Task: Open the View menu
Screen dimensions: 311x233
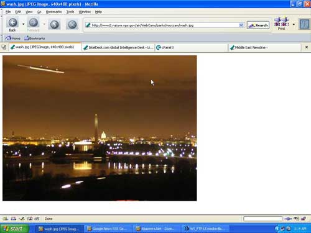Action: pos(29,12)
